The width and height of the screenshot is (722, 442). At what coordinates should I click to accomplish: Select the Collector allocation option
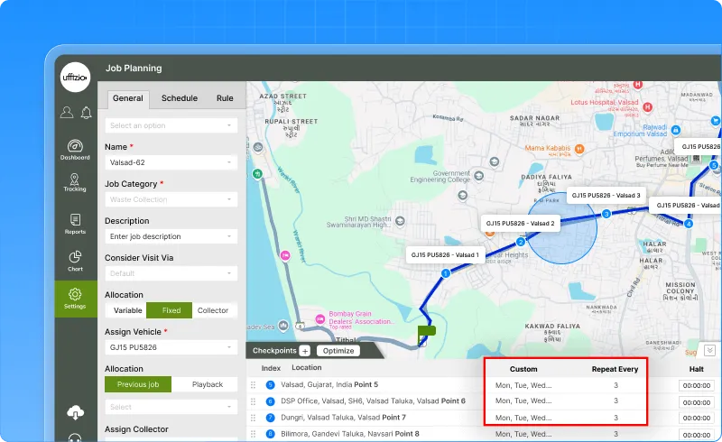(213, 310)
